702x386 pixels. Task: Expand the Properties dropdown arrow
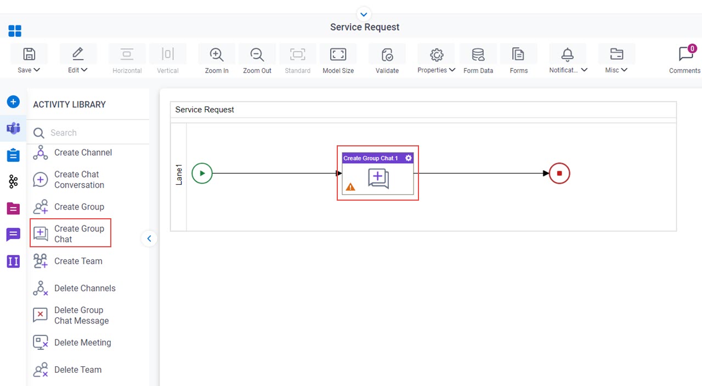[452, 70]
